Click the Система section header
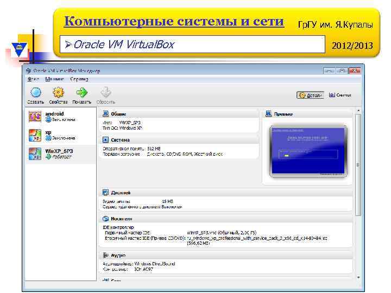The image size is (391, 293). [x=180, y=140]
